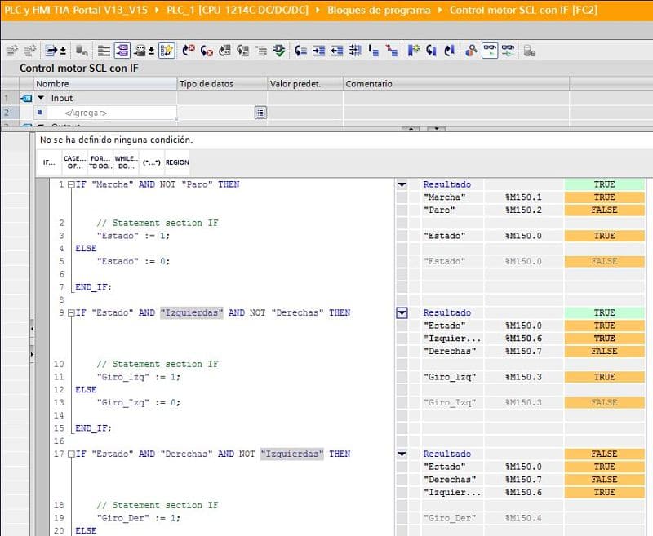The height and width of the screenshot is (536, 653).
Task: Toggle the favorites display star icon
Action: [167, 51]
